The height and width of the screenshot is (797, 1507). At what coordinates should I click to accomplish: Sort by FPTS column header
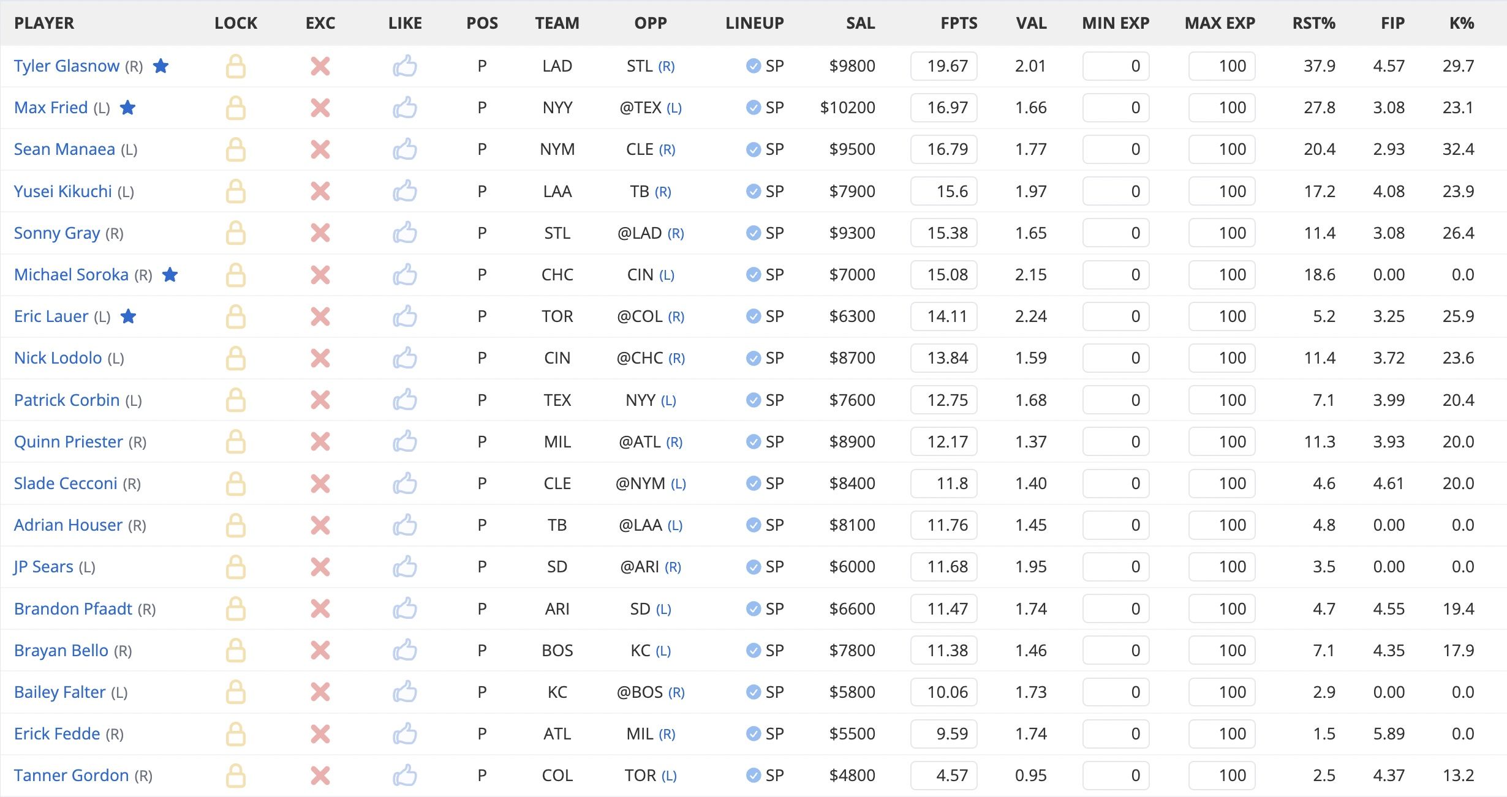(959, 23)
